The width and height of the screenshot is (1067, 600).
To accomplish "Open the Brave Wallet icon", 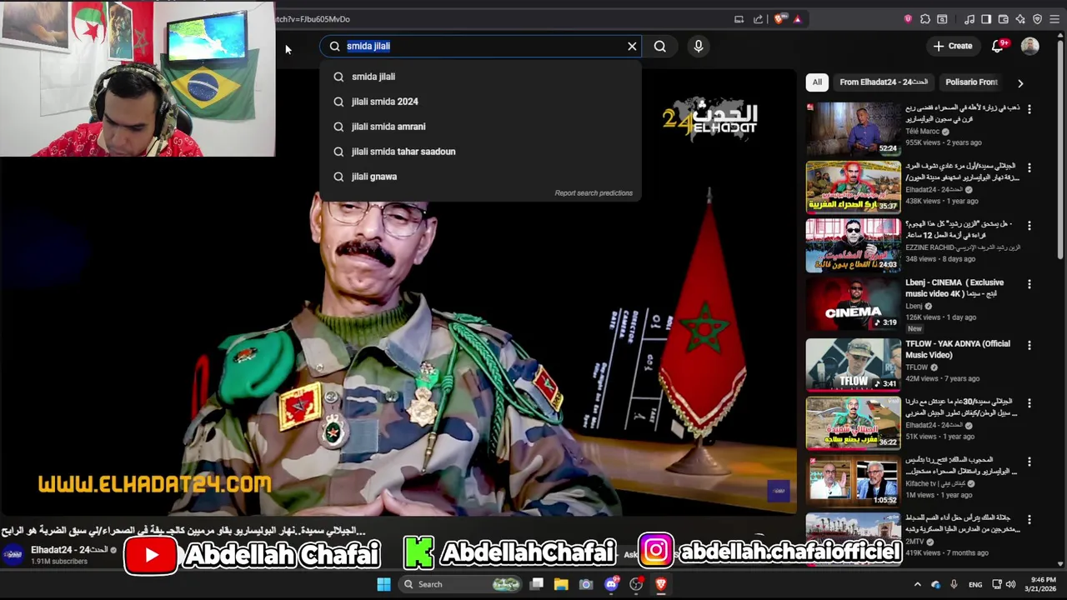I will coord(1003,19).
